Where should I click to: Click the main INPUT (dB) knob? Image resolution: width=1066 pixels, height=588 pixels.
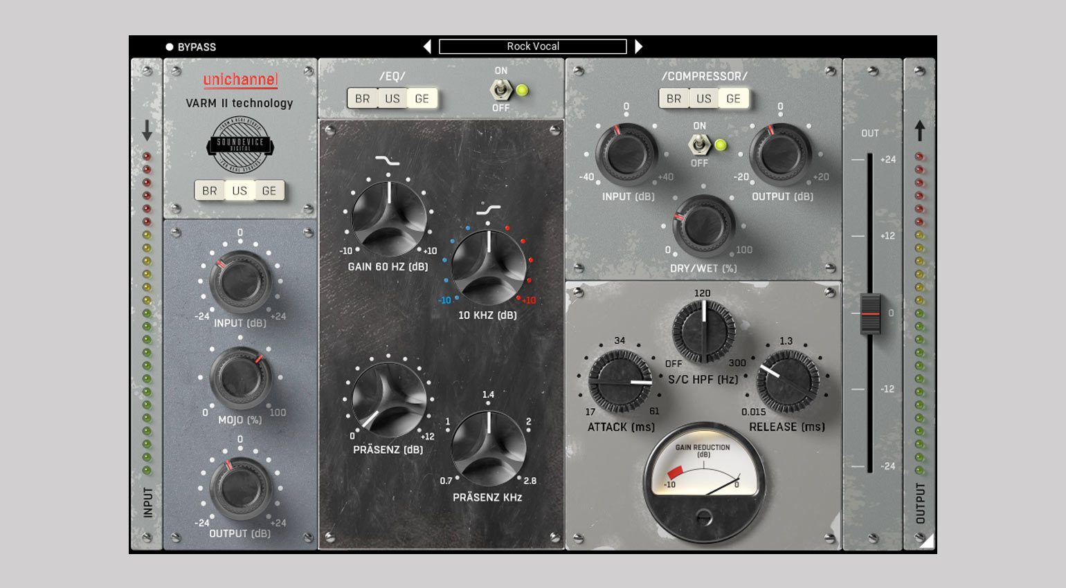240,281
